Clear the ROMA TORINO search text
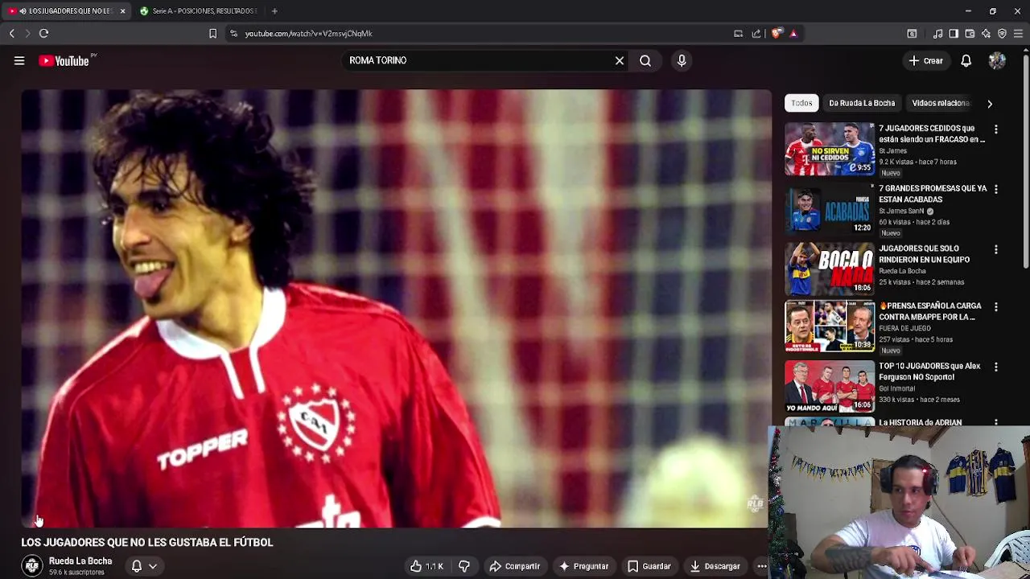Image resolution: width=1030 pixels, height=579 pixels. pos(620,60)
